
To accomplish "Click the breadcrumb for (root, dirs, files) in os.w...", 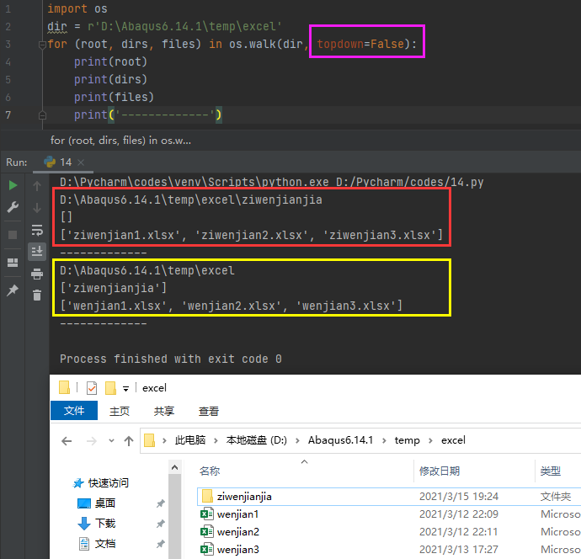I will point(120,141).
